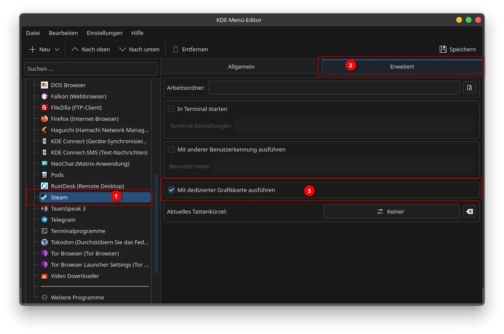
Task: Click the Tokodon icon
Action: pos(44,243)
